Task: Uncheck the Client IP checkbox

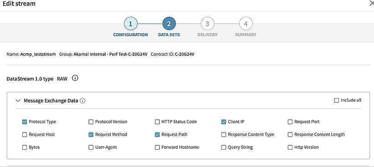Action: (x=224, y=122)
